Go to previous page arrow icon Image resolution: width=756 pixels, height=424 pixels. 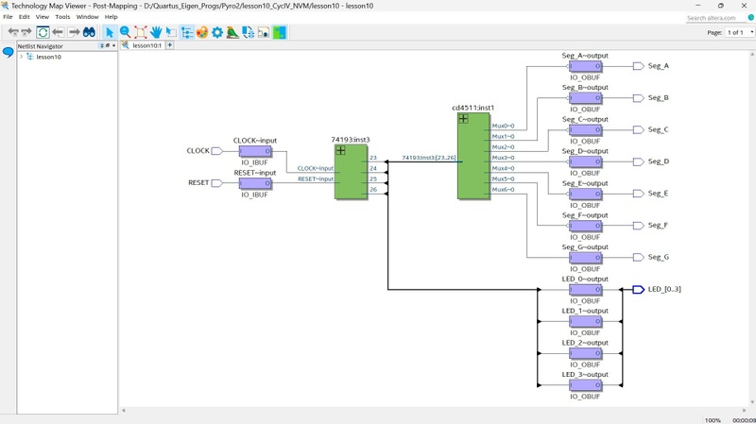(59, 32)
